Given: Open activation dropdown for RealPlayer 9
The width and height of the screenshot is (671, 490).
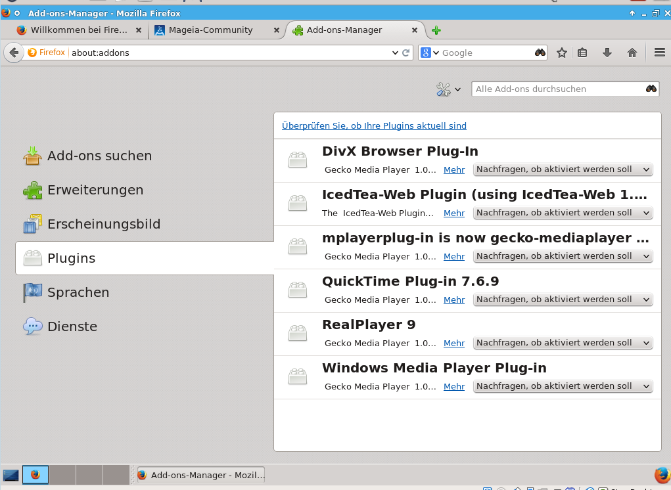Looking at the screenshot, I should coord(563,342).
